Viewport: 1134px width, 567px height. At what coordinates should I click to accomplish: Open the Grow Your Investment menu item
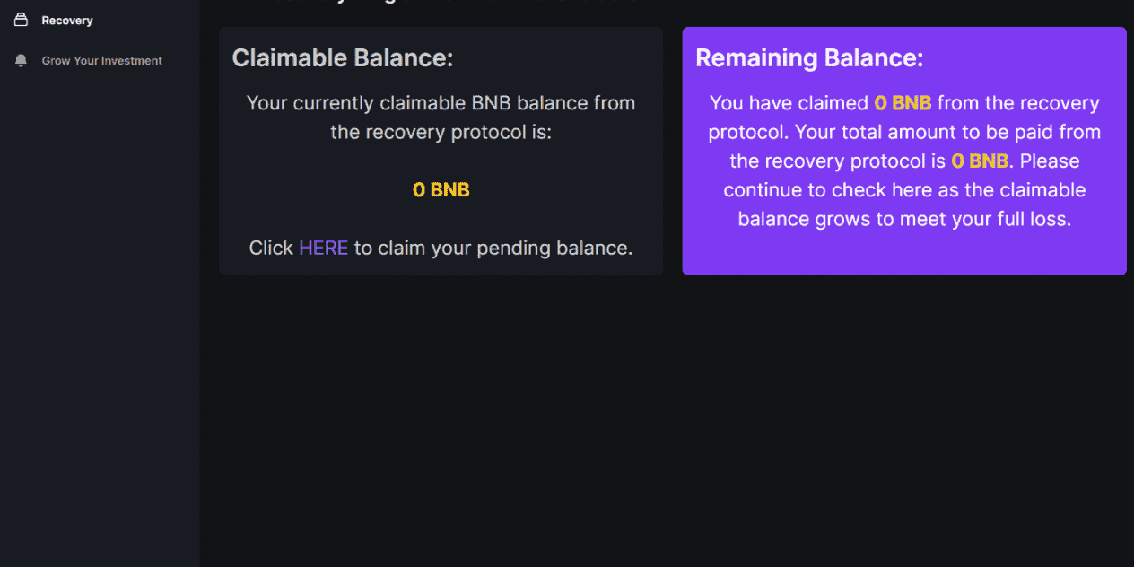[102, 60]
